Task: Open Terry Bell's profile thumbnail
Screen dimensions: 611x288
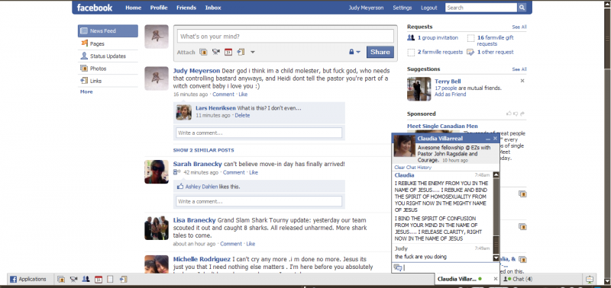Action: (x=419, y=89)
